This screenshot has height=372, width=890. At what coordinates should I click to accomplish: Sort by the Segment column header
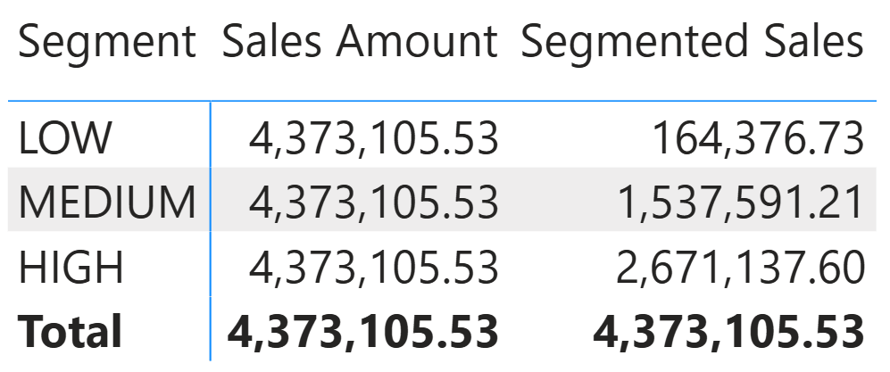(x=106, y=43)
